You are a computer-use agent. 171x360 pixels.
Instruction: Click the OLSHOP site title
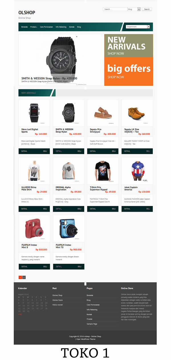pyautogui.click(x=27, y=13)
